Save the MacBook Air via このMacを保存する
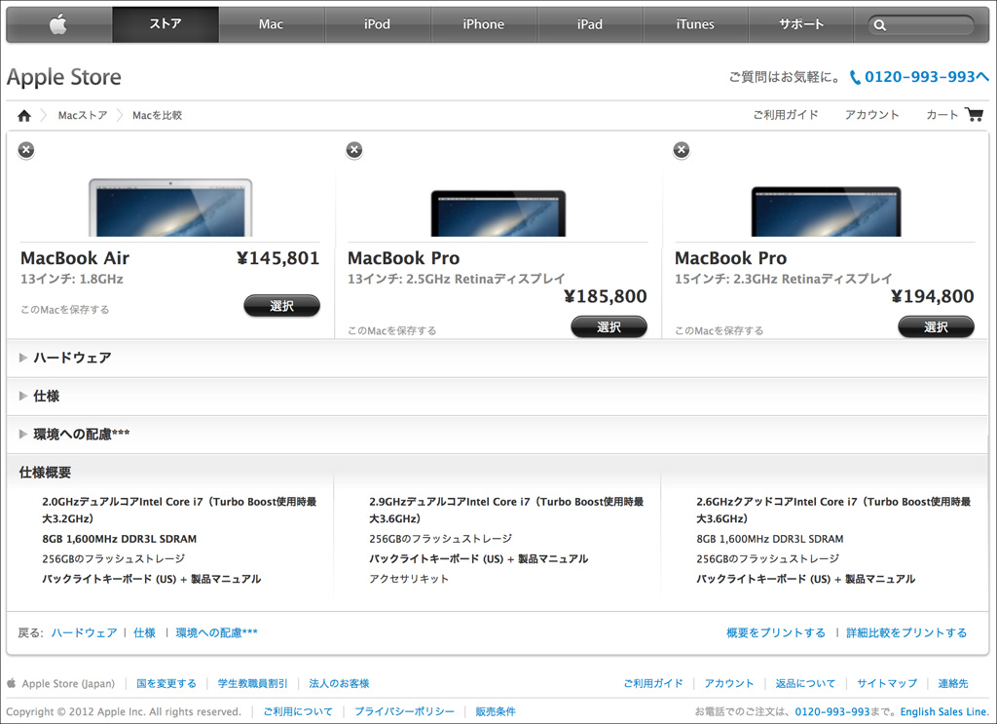This screenshot has height=724, width=997. [x=65, y=310]
